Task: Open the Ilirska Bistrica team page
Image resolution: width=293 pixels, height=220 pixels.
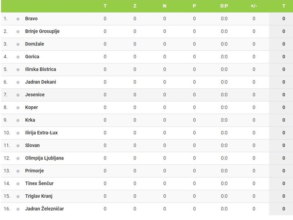Action: tap(41, 69)
